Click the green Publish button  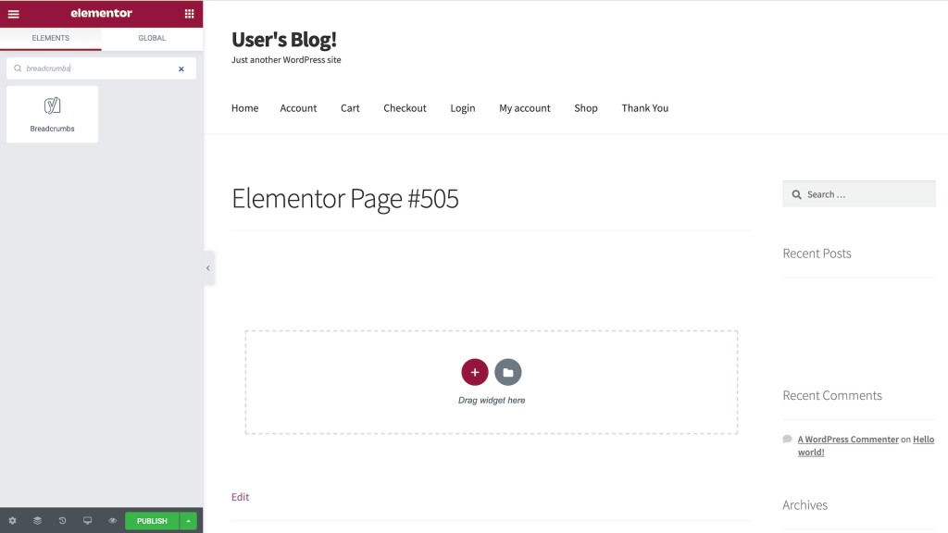point(152,521)
